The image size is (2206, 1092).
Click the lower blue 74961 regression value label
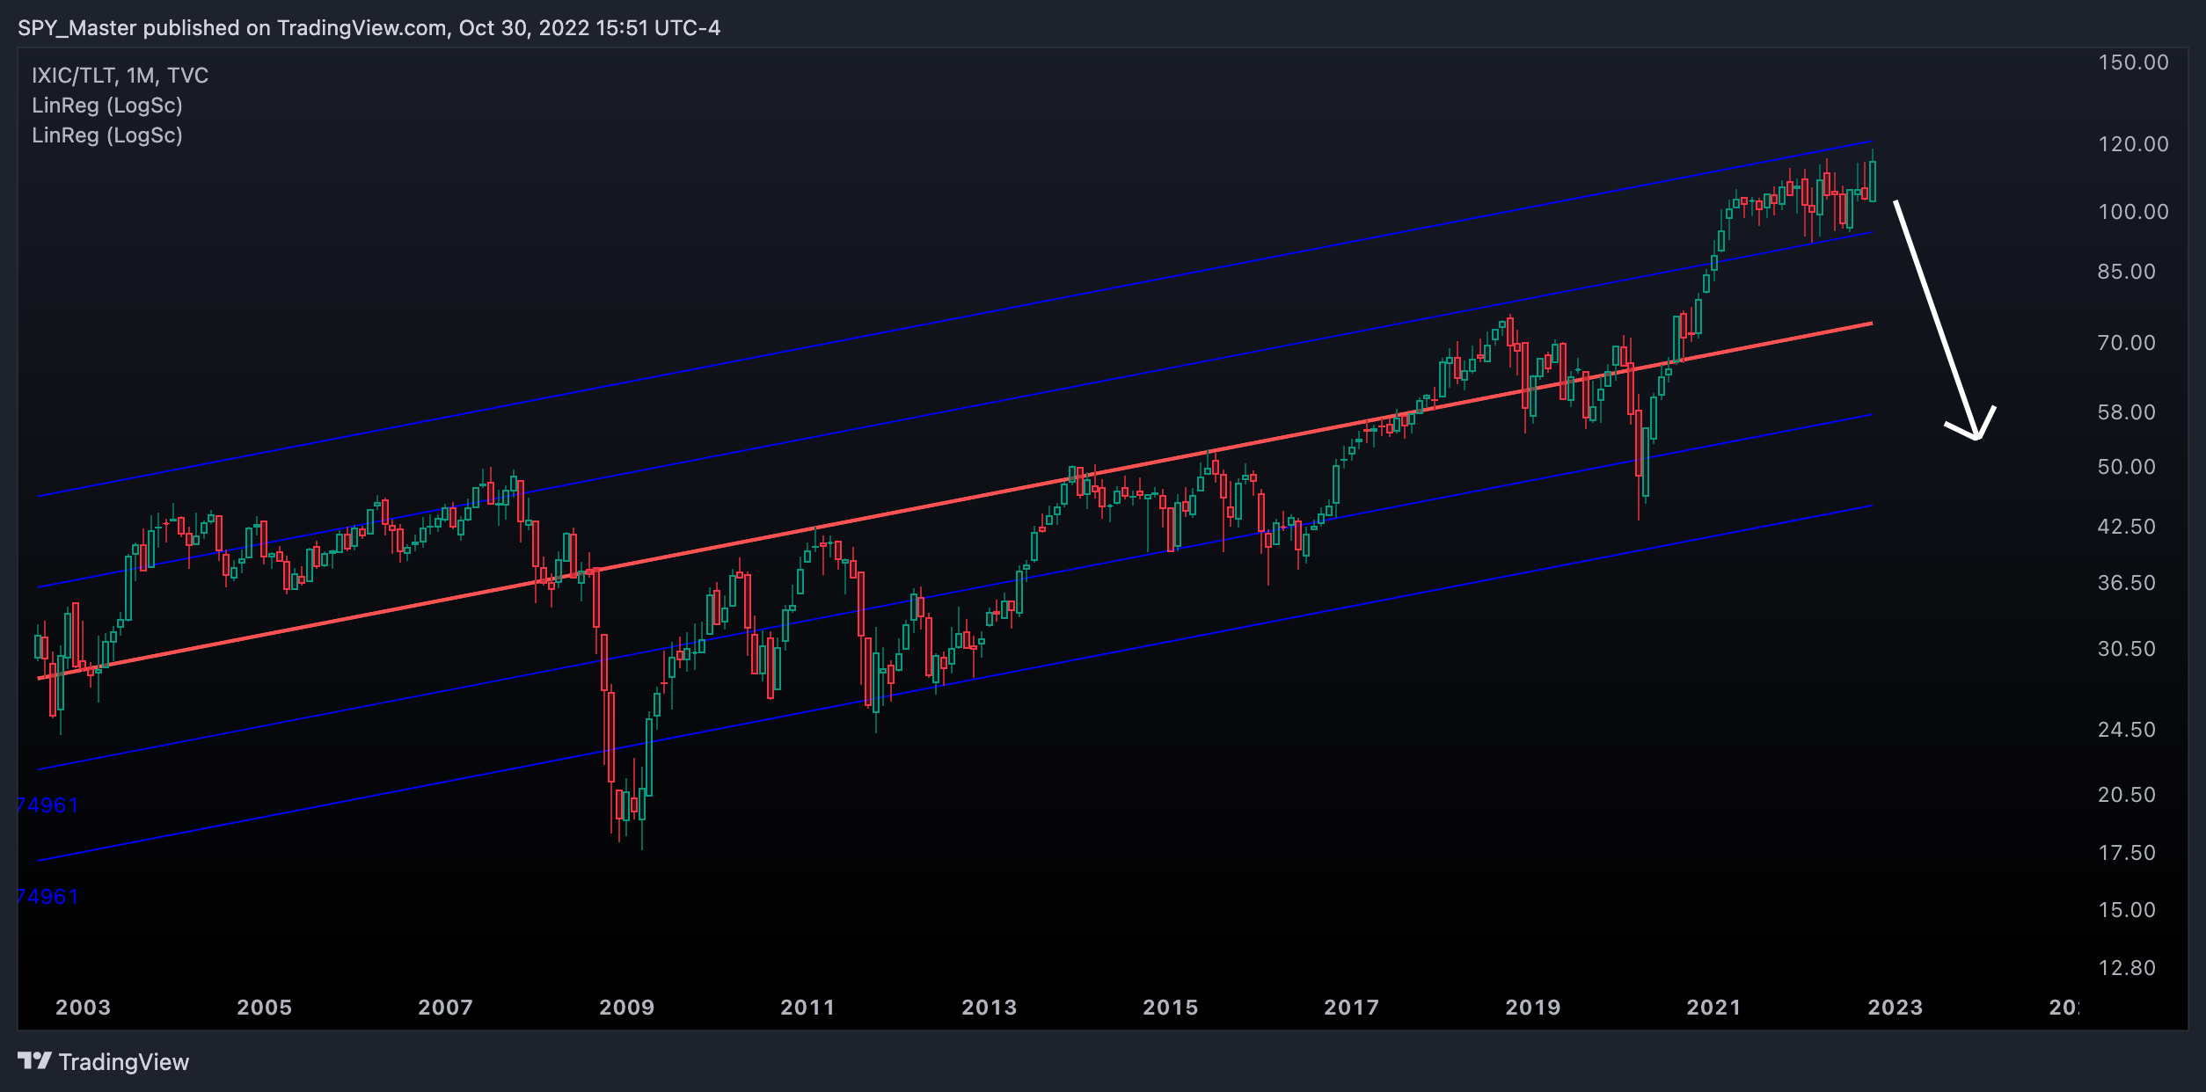[x=48, y=897]
